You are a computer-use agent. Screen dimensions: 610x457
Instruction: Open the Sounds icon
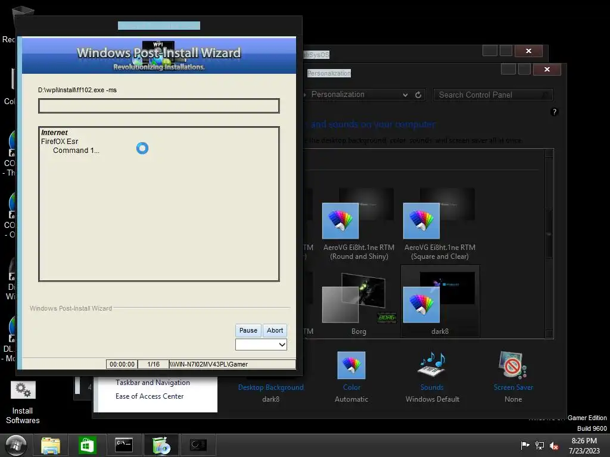click(x=432, y=365)
